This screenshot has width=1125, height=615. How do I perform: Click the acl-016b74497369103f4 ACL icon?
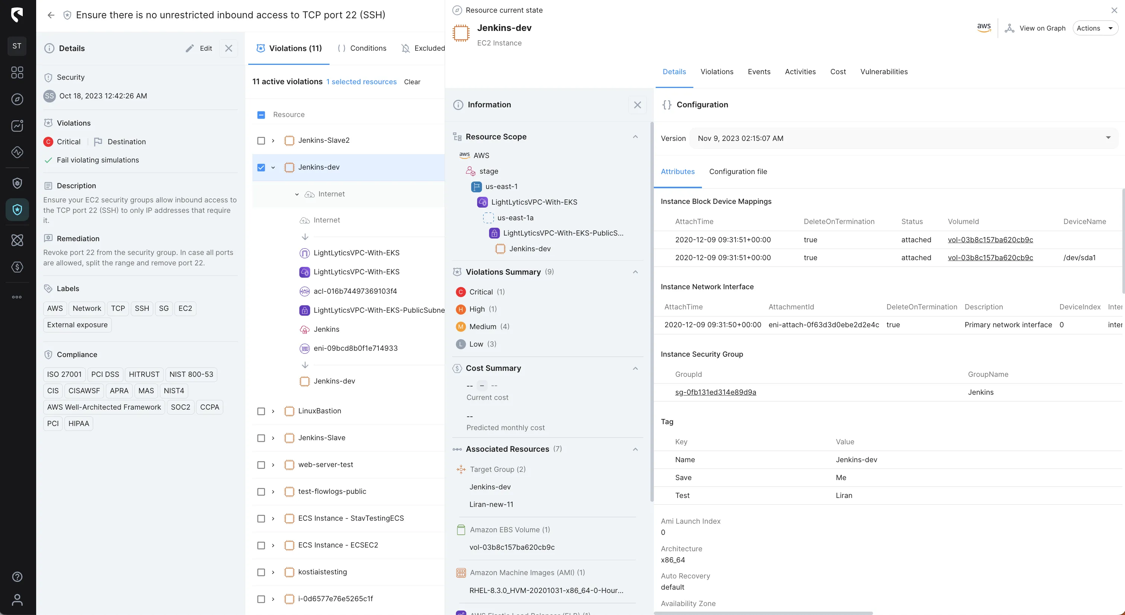(305, 291)
